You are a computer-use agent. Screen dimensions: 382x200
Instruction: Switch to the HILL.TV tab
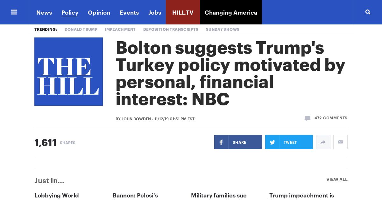click(x=183, y=12)
